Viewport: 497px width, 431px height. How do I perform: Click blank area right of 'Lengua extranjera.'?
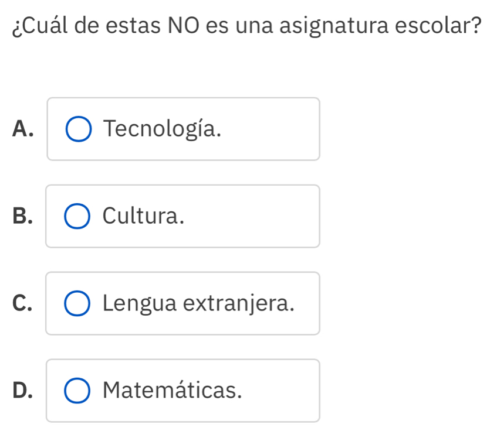[306, 303]
